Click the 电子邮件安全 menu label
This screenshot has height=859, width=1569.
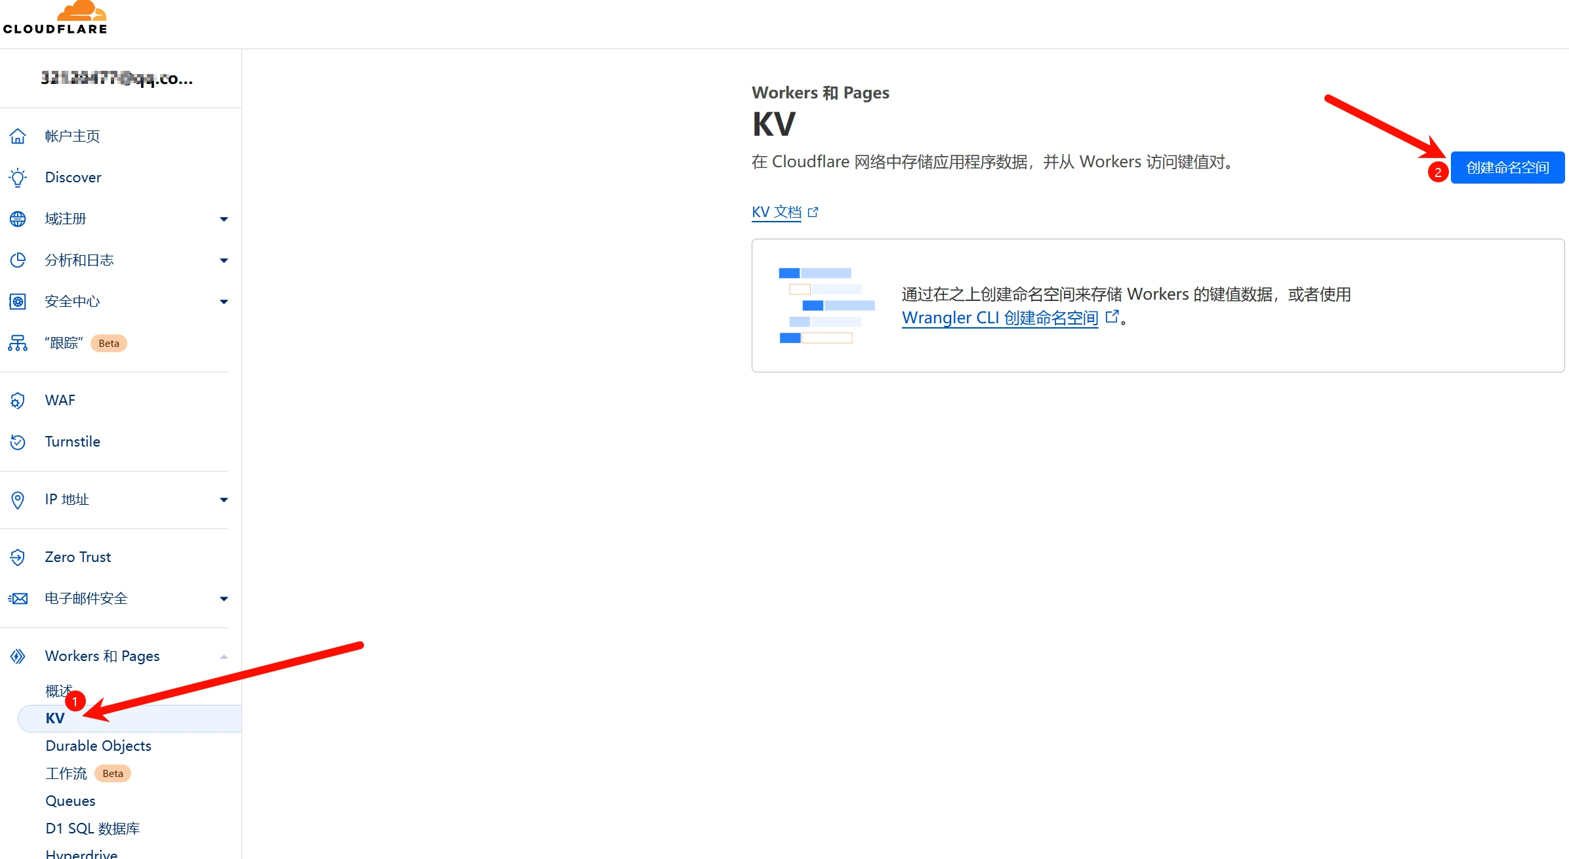click(x=86, y=599)
